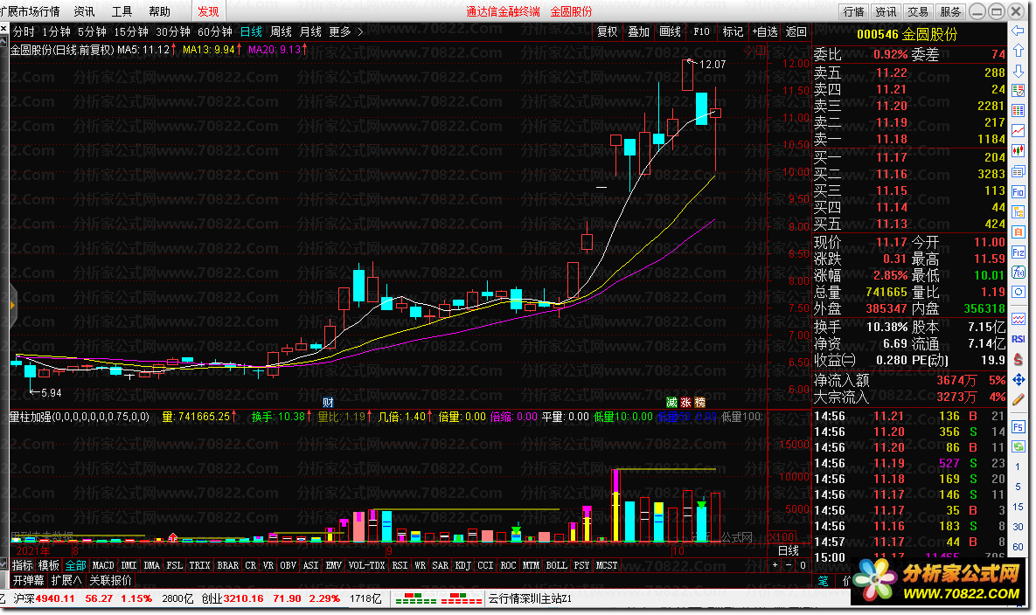
Task: Click the 创业 index value 3210.16
Action: 243,598
